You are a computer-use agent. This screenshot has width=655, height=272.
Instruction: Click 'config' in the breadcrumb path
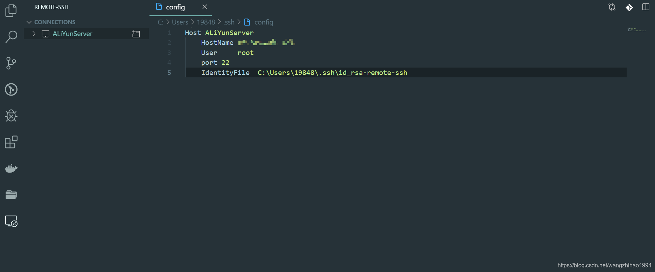coord(264,22)
